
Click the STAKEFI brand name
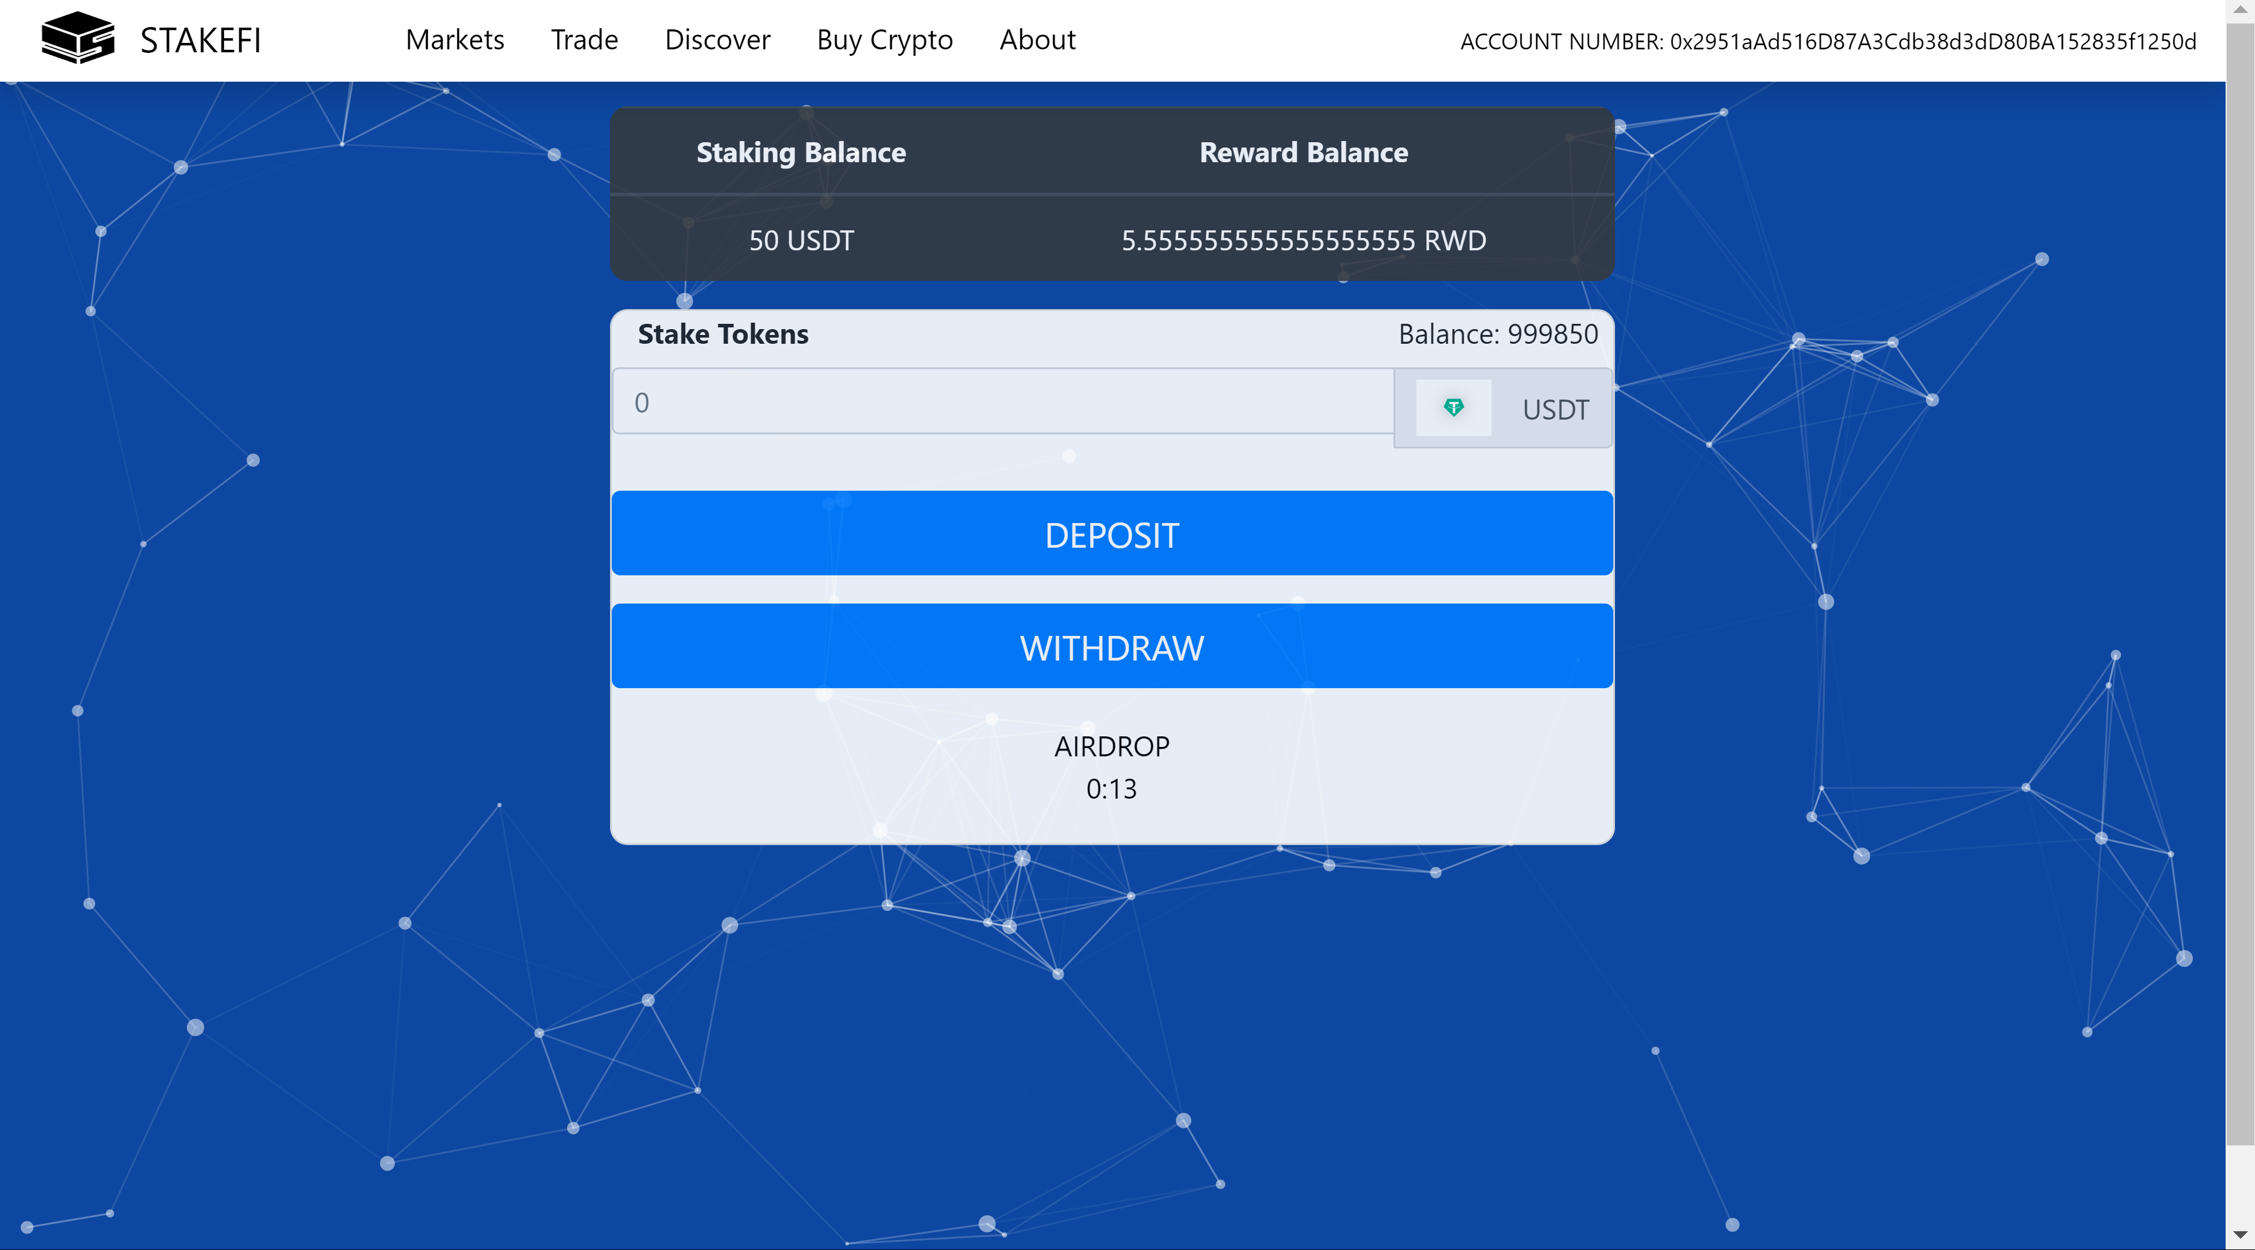200,41
